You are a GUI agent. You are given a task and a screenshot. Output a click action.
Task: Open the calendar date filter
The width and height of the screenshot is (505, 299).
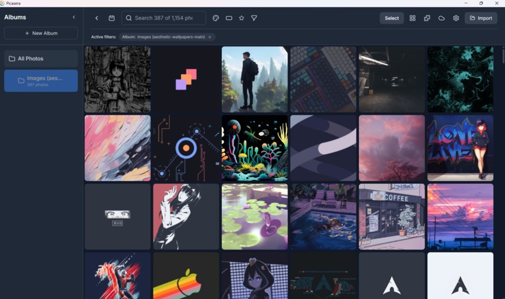(x=112, y=18)
